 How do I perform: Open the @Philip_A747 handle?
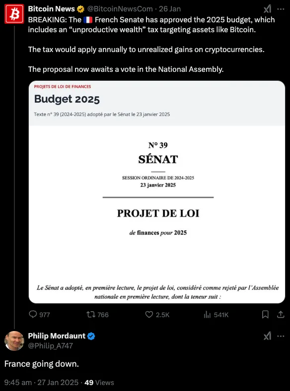click(51, 345)
